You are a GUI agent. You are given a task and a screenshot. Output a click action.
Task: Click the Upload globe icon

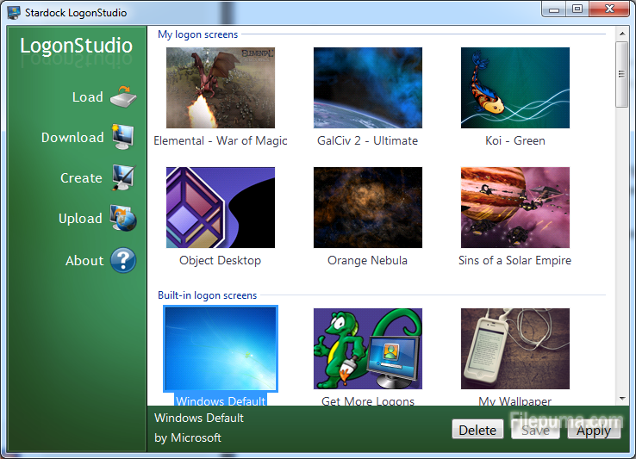123,219
